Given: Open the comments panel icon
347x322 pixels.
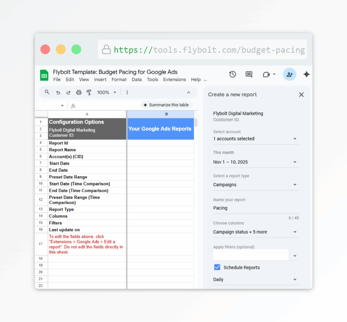Looking at the screenshot, I should point(249,74).
